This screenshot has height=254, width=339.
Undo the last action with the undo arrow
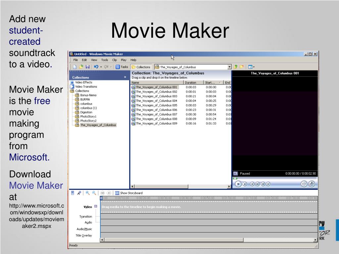(x=96, y=67)
